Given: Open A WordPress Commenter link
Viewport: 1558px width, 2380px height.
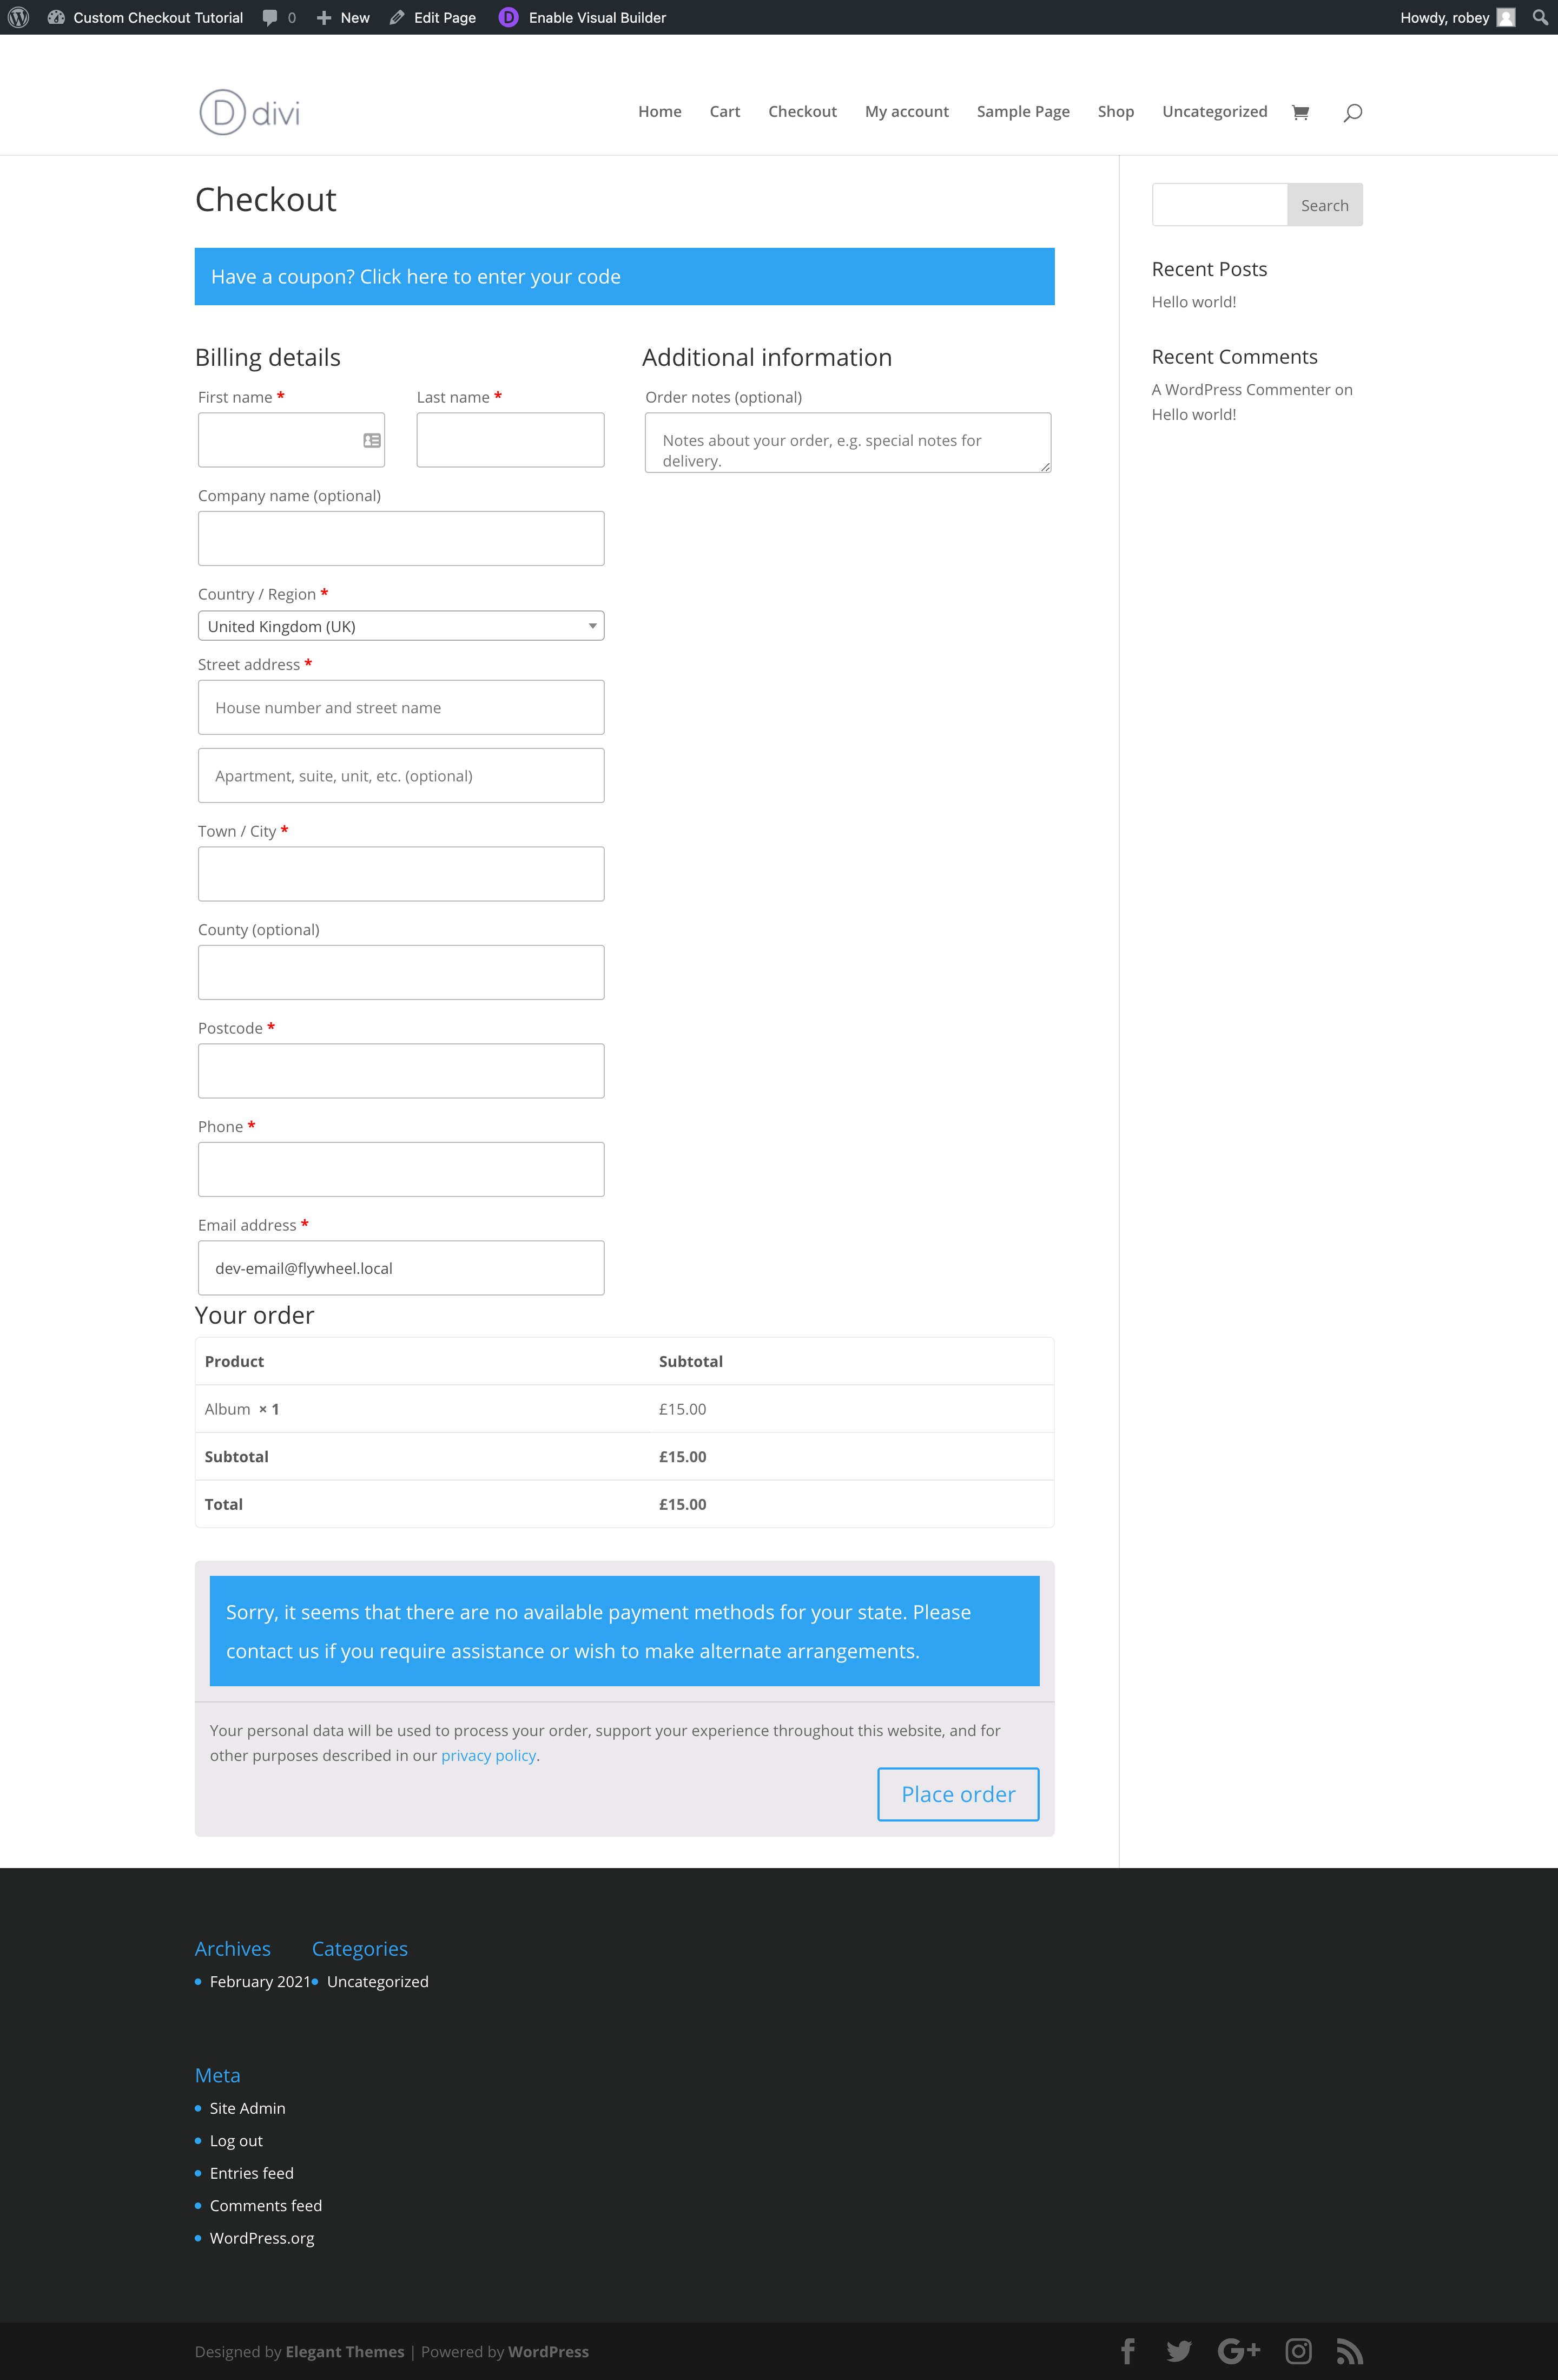Looking at the screenshot, I should [x=1240, y=390].
